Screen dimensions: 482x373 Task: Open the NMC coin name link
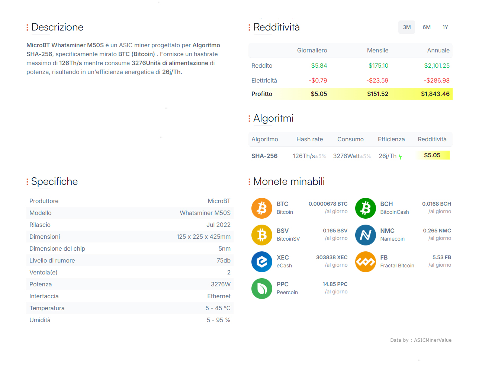(x=387, y=231)
